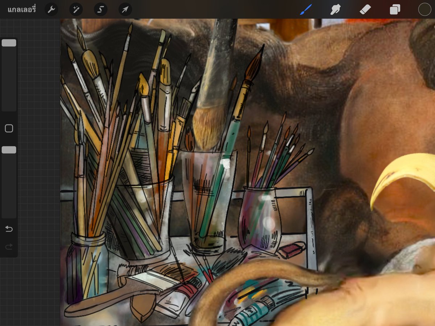
Task: Open the Selection tool
Action: (101, 9)
